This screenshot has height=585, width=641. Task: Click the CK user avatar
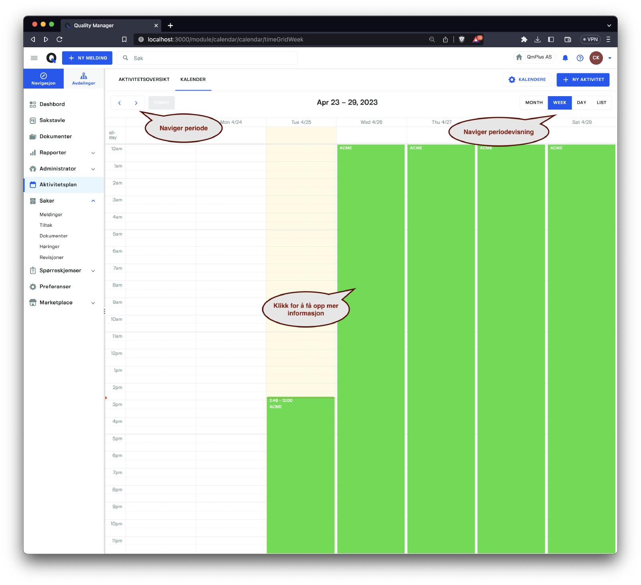click(x=596, y=58)
